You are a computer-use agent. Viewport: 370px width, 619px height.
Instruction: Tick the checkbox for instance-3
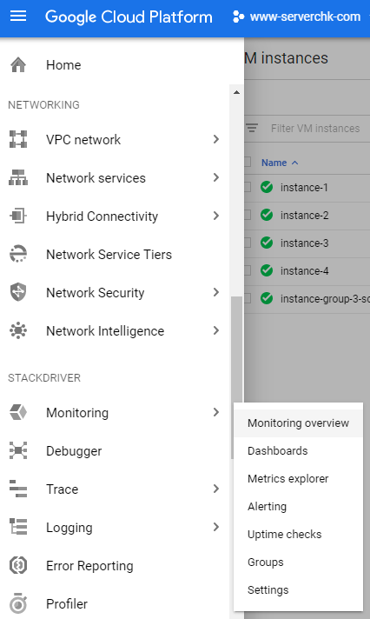(248, 243)
